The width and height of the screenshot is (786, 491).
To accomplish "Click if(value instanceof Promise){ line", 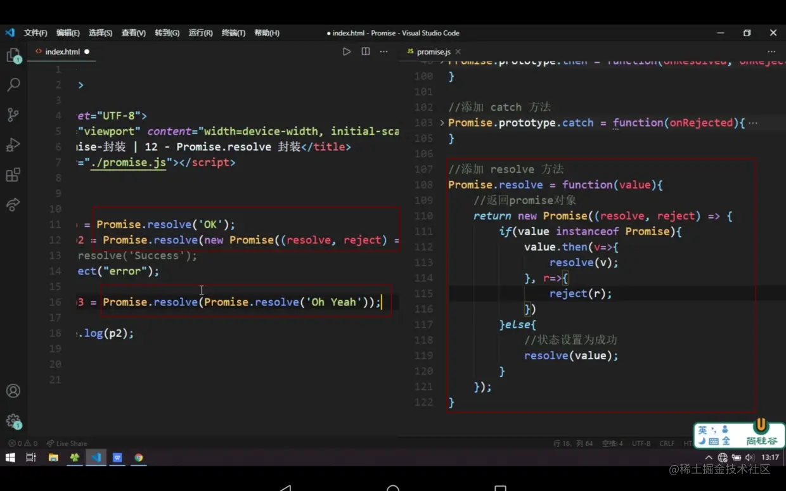I will point(590,232).
